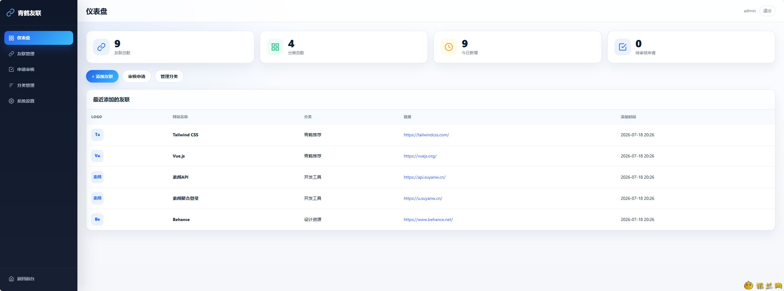Click the 友联总数 link icon card
This screenshot has width=784, height=291.
pyautogui.click(x=101, y=47)
